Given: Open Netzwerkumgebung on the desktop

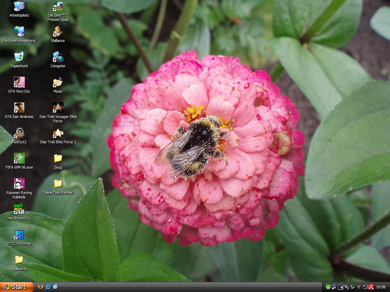Looking at the screenshot, I should 19,32.
